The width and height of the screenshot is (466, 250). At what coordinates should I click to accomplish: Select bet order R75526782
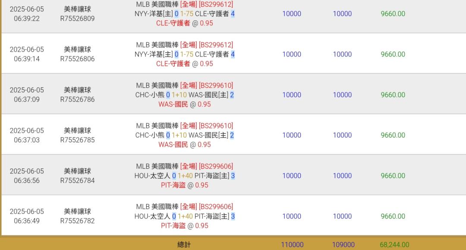click(x=77, y=221)
